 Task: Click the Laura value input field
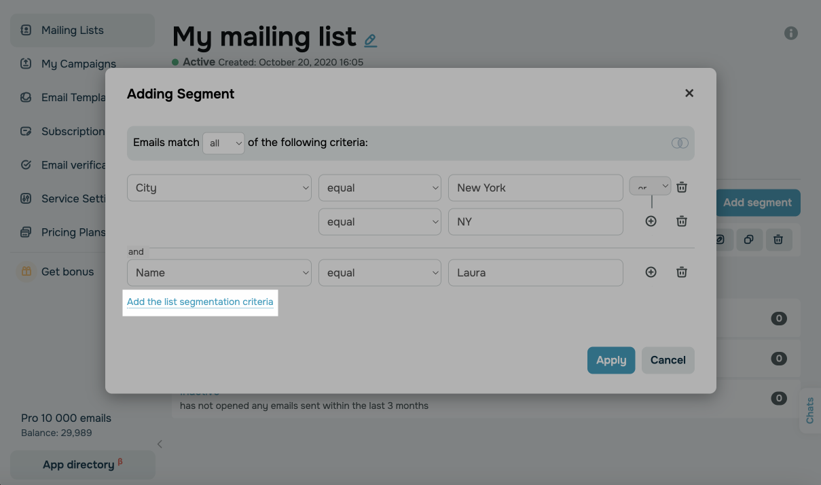(536, 272)
